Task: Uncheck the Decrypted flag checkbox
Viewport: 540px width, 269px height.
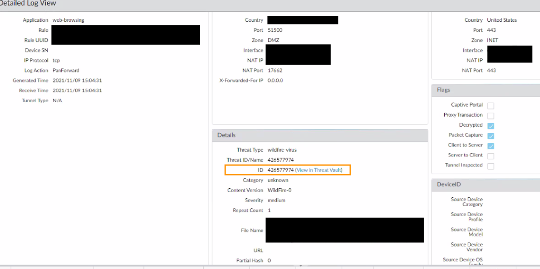Action: pos(491,126)
